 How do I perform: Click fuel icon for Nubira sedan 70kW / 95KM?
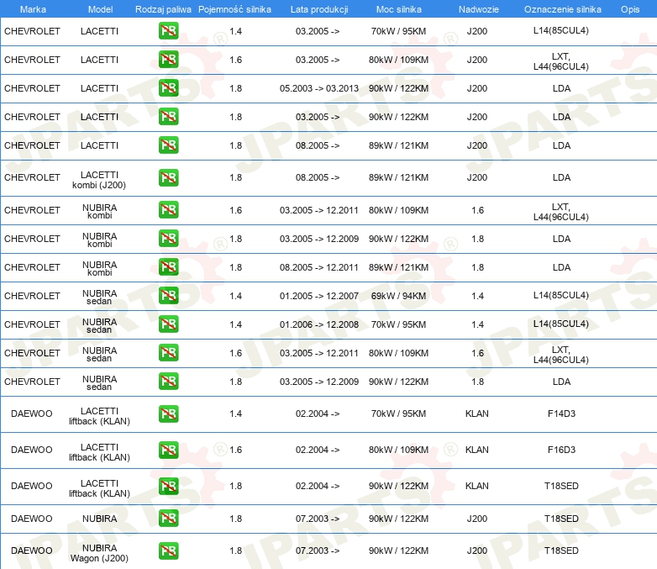tap(168, 324)
